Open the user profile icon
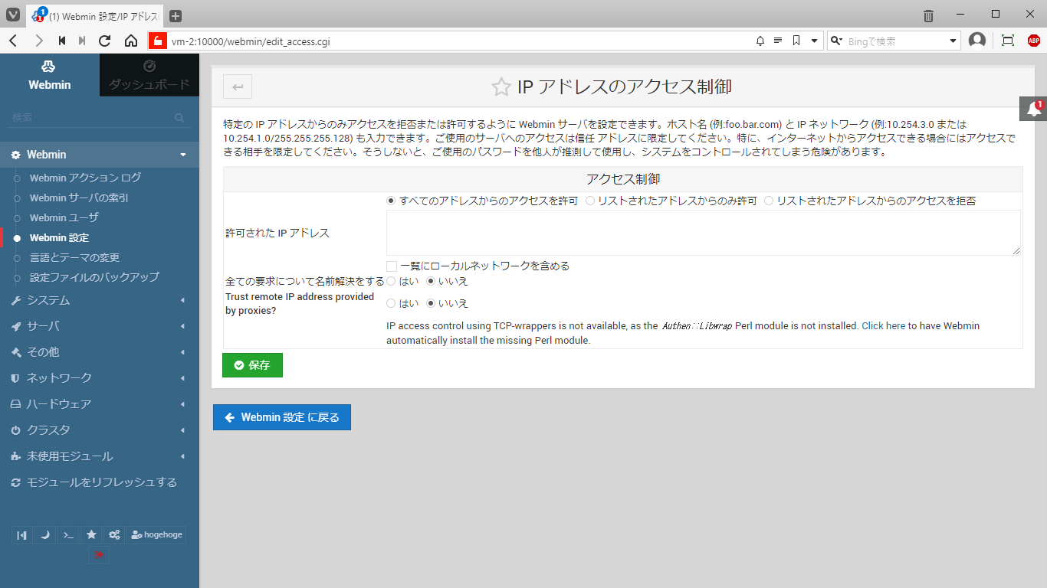The image size is (1047, 588). [977, 41]
